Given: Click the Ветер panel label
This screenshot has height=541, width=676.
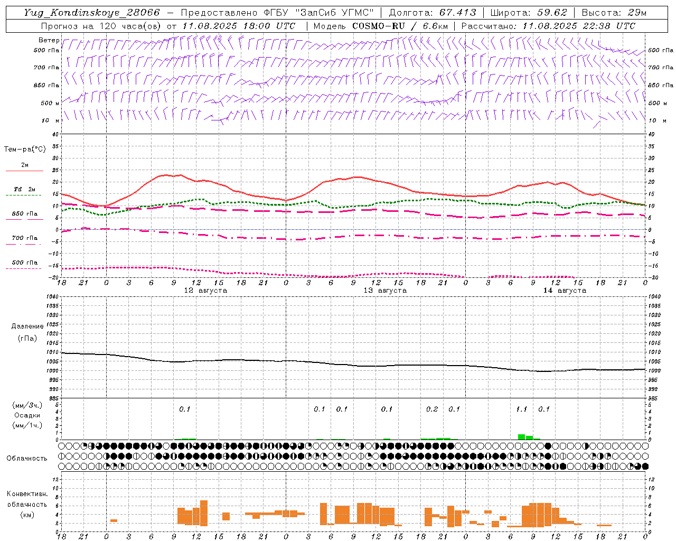Looking at the screenshot, I should click(x=49, y=40).
